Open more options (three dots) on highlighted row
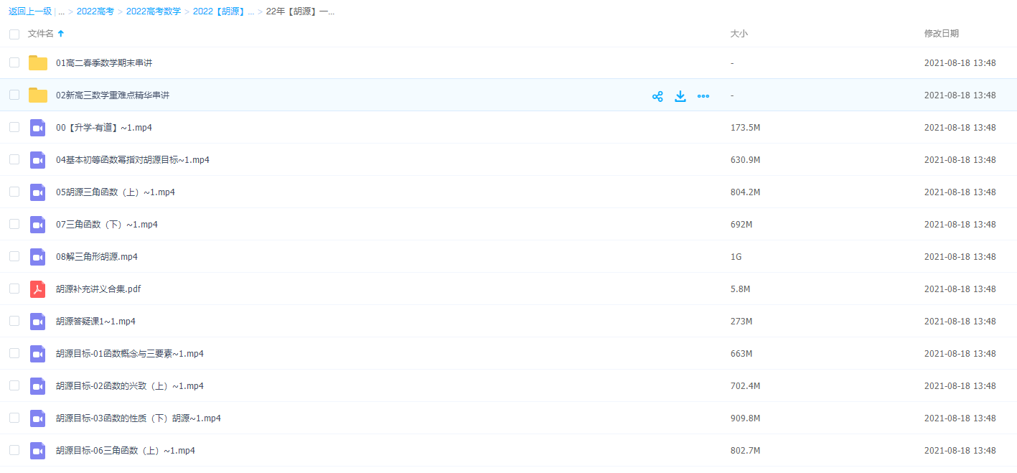This screenshot has height=473, width=1017. 703,96
